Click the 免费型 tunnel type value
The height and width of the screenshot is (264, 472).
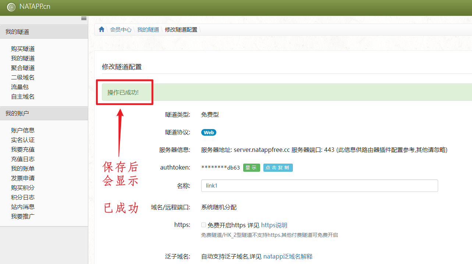(x=210, y=114)
